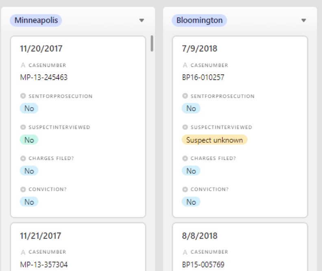Select the yellow Suspect unknown tag
Screen dimensions: 322x271
tap(214, 140)
